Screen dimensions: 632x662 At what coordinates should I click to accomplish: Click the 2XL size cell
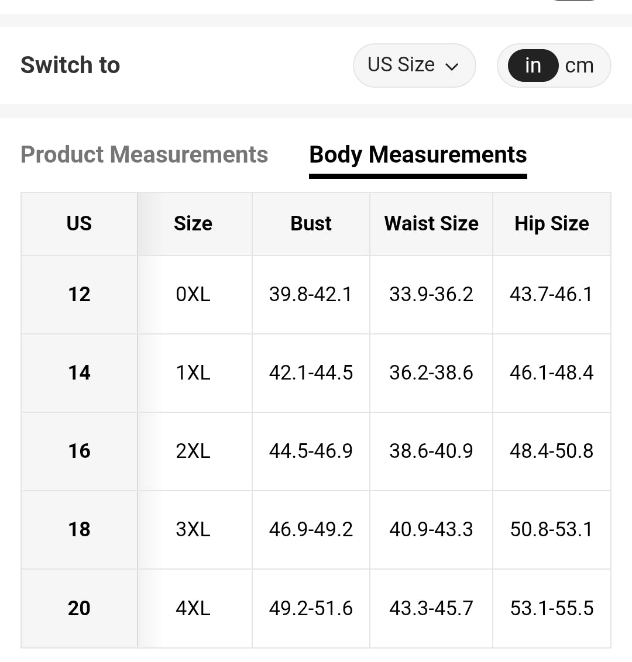point(193,451)
